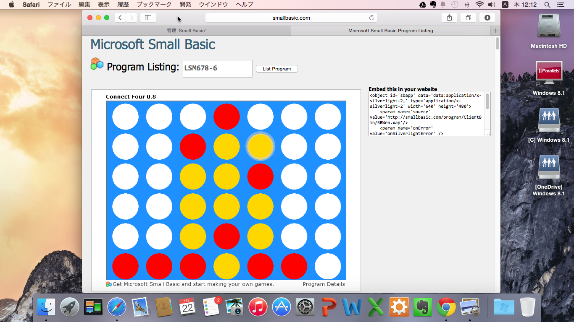
Task: Open System Preferences from the Dock
Action: [x=305, y=307]
